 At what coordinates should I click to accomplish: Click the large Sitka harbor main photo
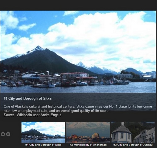pos(78,52)
